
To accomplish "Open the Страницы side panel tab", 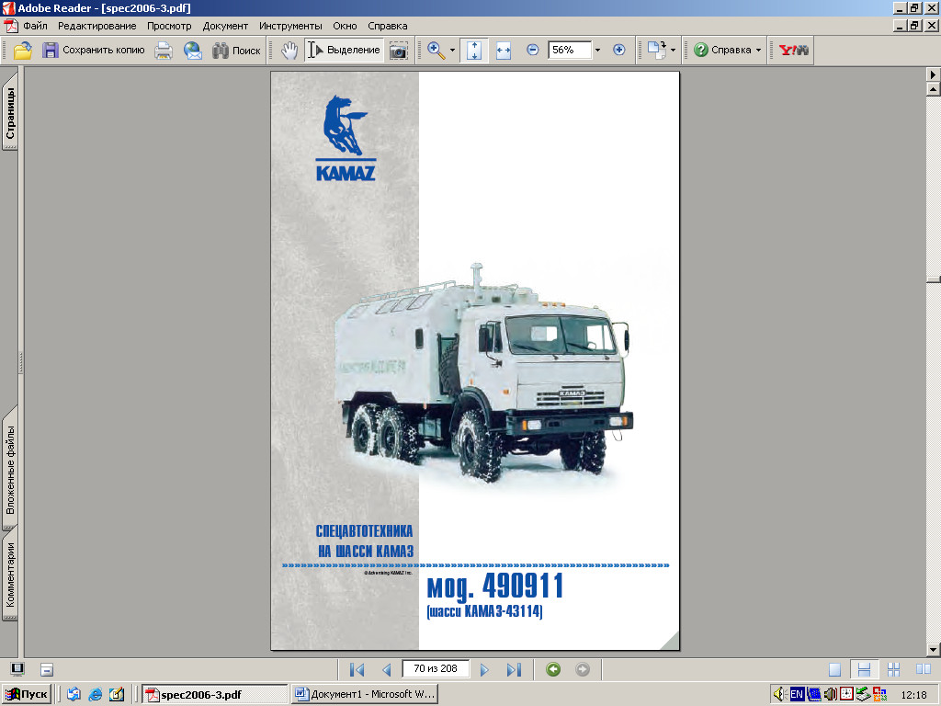I will coord(10,112).
